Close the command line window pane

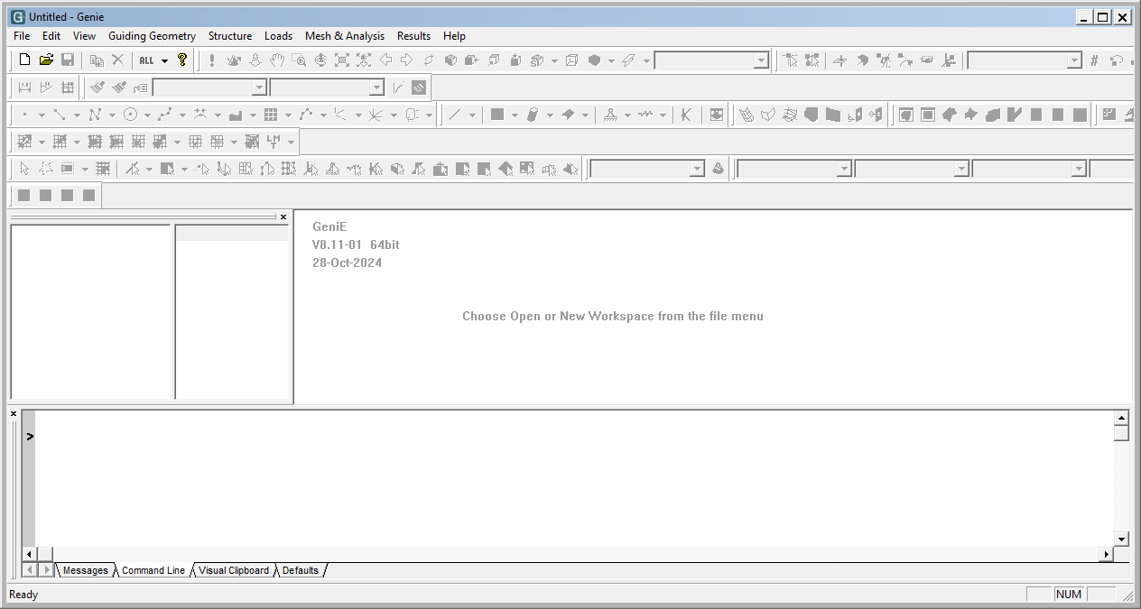(14, 414)
